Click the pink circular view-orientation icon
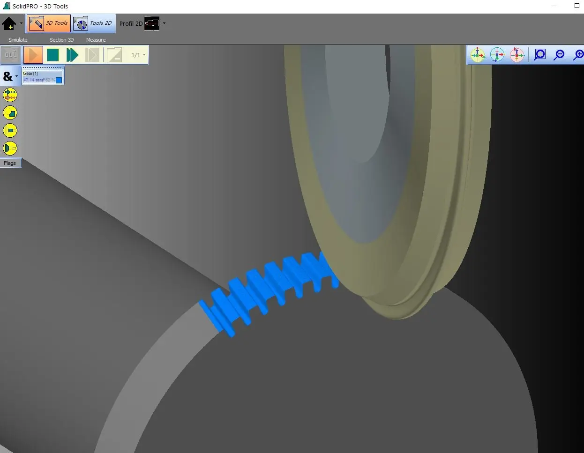The width and height of the screenshot is (584, 453). pos(517,55)
